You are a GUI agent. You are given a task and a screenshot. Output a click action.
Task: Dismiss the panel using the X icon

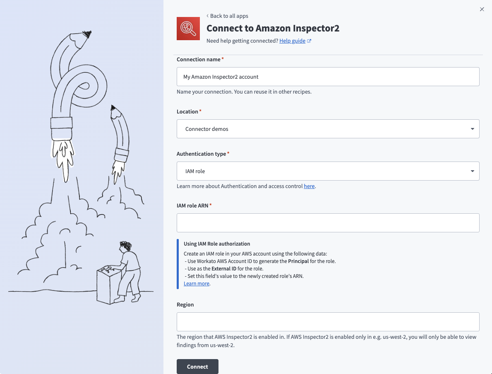pos(482,9)
